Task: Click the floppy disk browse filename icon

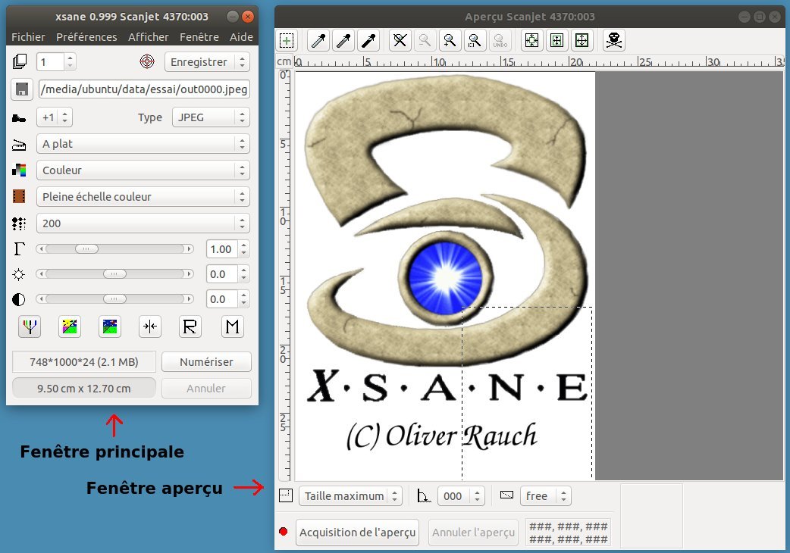Action: 22,89
